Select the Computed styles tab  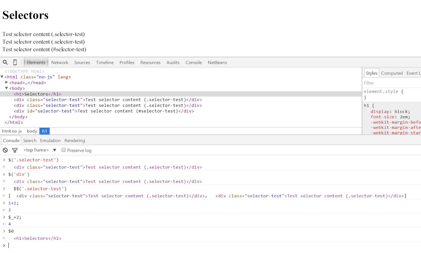[x=392, y=73]
